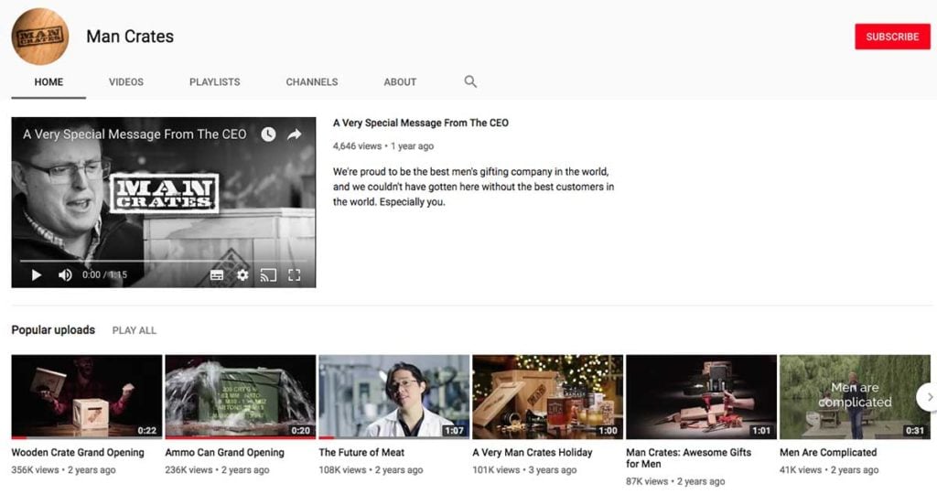Click the 41K views text
The height and width of the screenshot is (494, 937).
(800, 470)
